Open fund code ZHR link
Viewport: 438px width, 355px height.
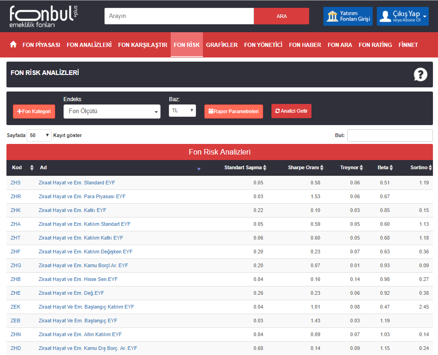pyautogui.click(x=16, y=196)
